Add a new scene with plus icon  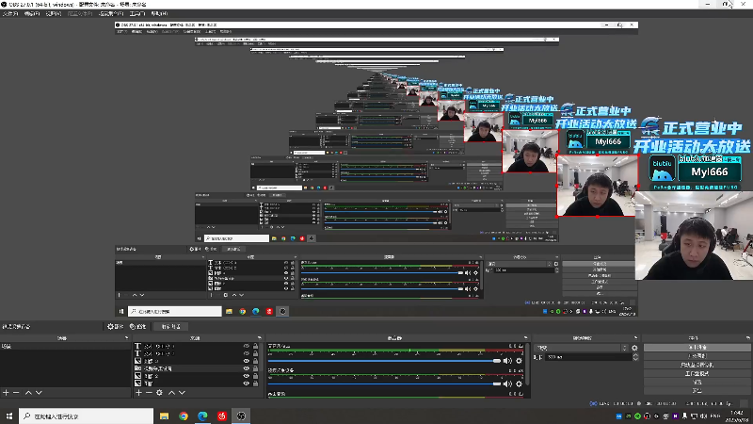tap(6, 393)
